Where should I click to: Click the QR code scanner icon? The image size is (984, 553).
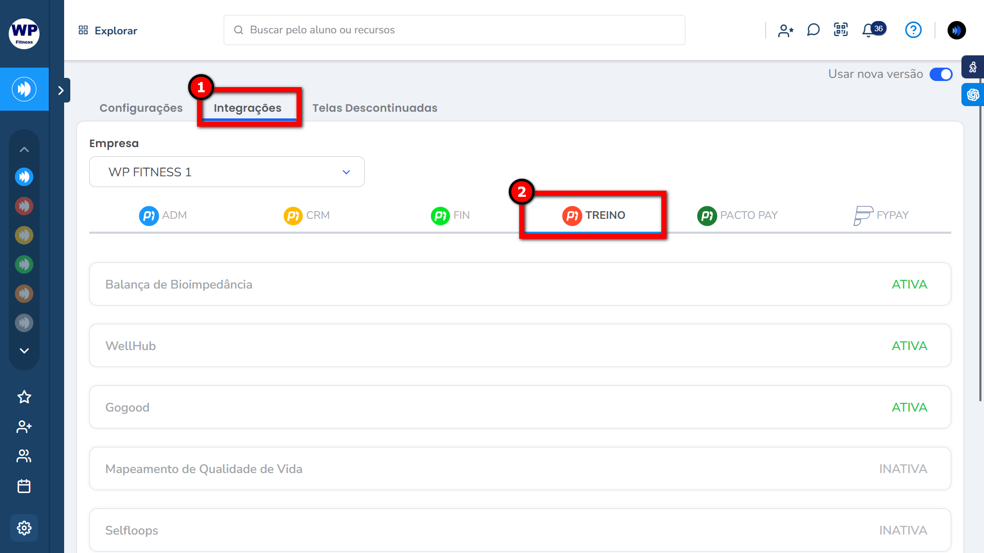(841, 30)
